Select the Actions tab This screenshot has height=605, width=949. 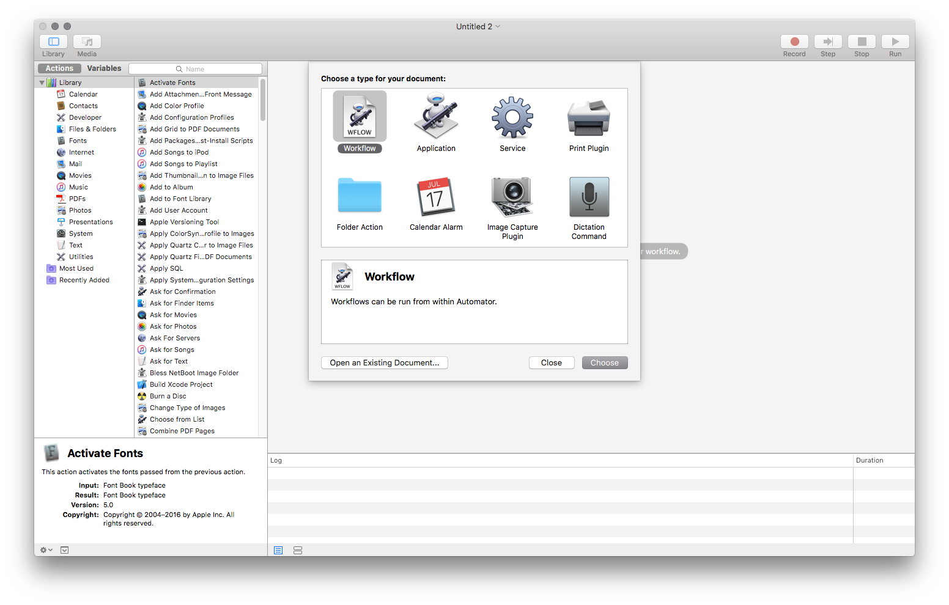[59, 68]
